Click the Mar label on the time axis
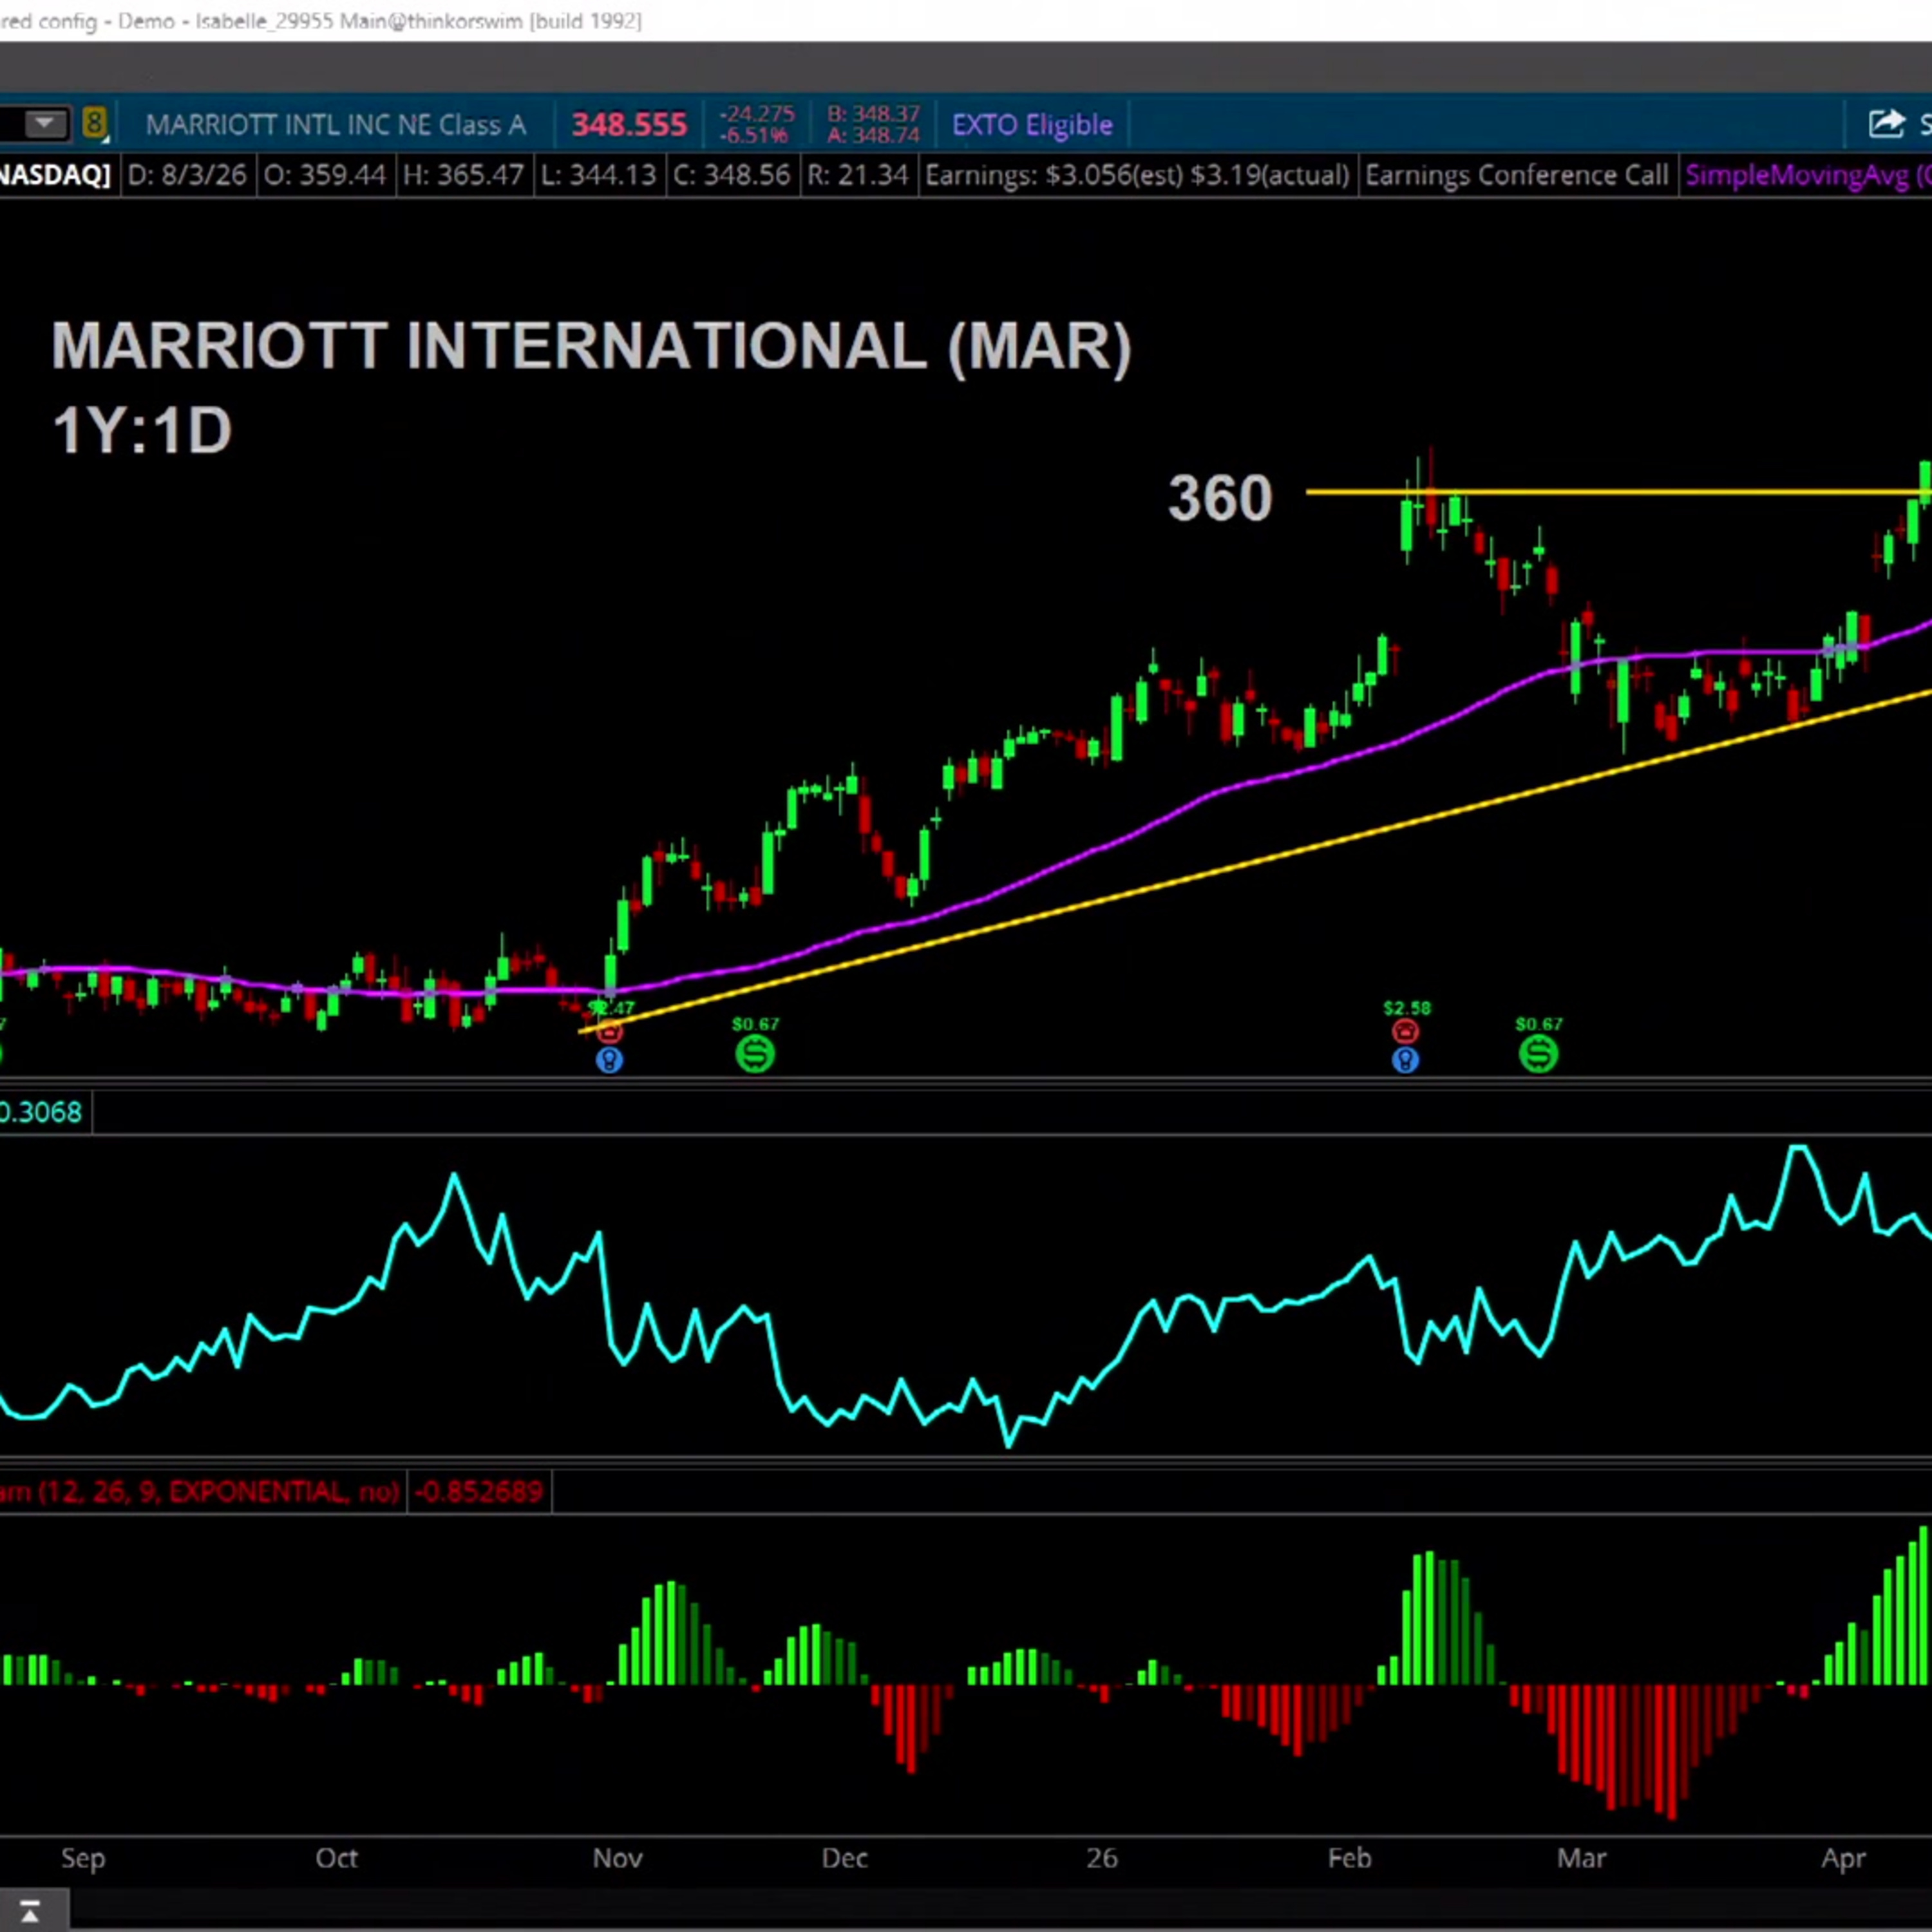This screenshot has width=1932, height=1932. 1581,1858
